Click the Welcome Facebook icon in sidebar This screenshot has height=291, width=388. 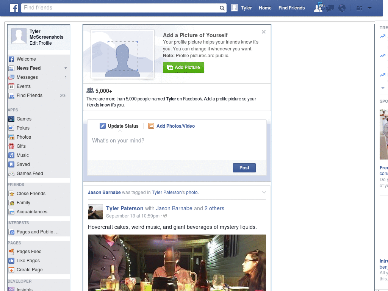pos(11,59)
